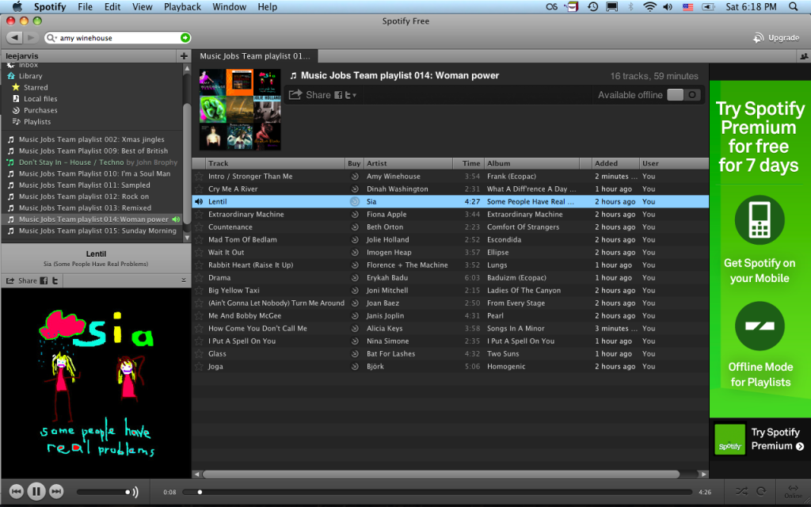Buy the track Countenance
The width and height of the screenshot is (811, 507).
tap(355, 227)
